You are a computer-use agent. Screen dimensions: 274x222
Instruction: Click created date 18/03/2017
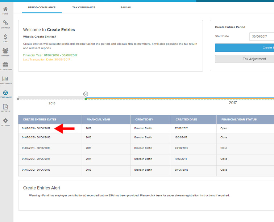coord(181,137)
